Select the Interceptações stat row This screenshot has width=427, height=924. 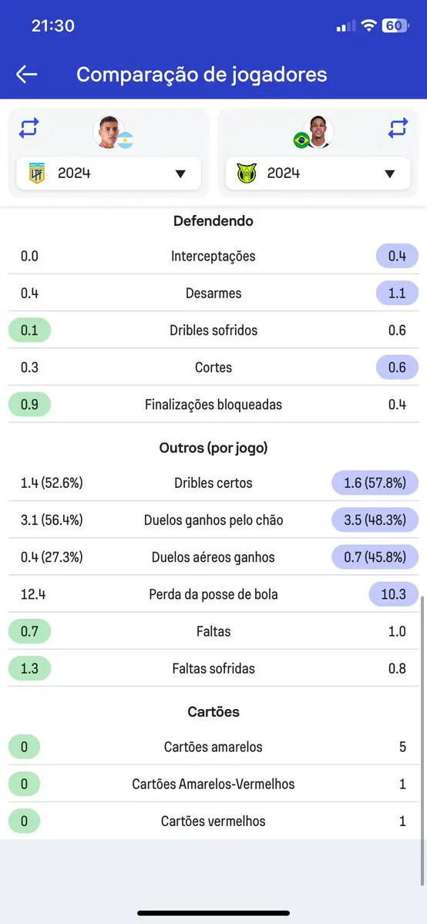pos(213,257)
